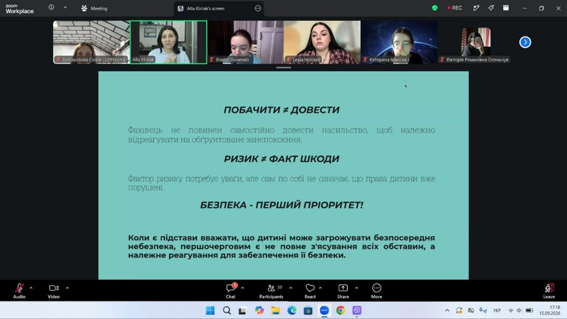Unmute the Audio microphone
Image resolution: width=567 pixels, height=319 pixels.
coord(19,291)
